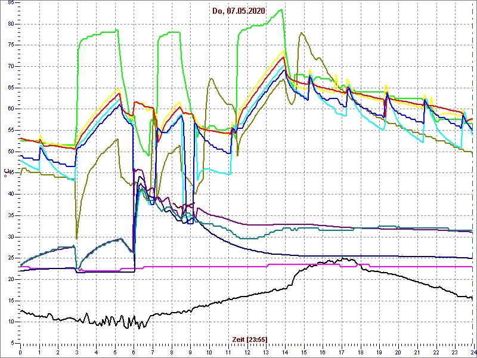Select hour 18 on the time axis

pyautogui.click(x=360, y=352)
